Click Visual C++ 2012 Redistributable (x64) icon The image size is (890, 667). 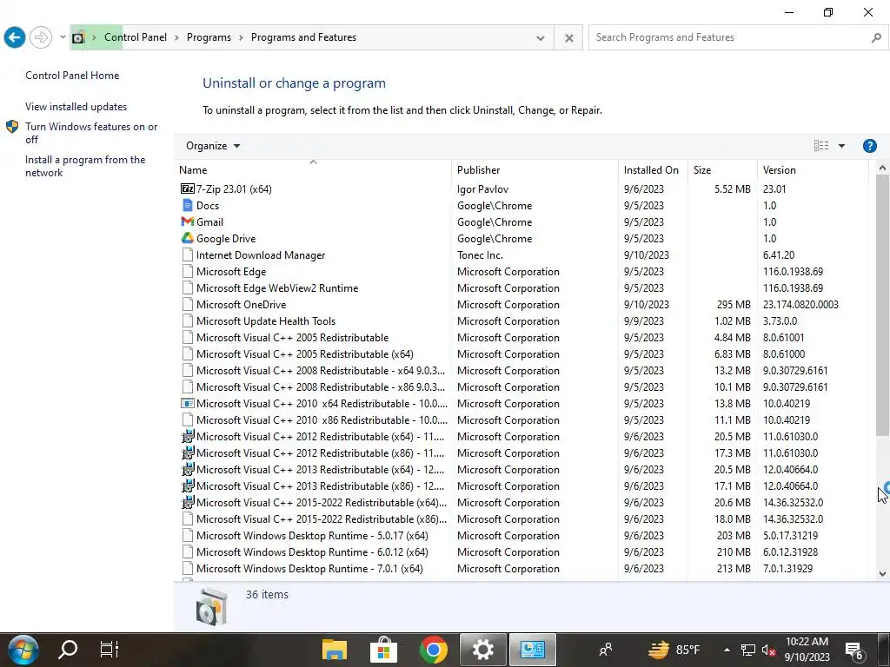[188, 436]
